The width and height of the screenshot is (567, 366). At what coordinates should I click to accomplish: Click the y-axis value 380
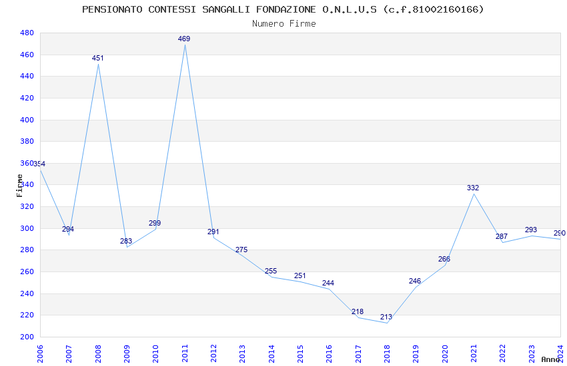tap(27, 141)
